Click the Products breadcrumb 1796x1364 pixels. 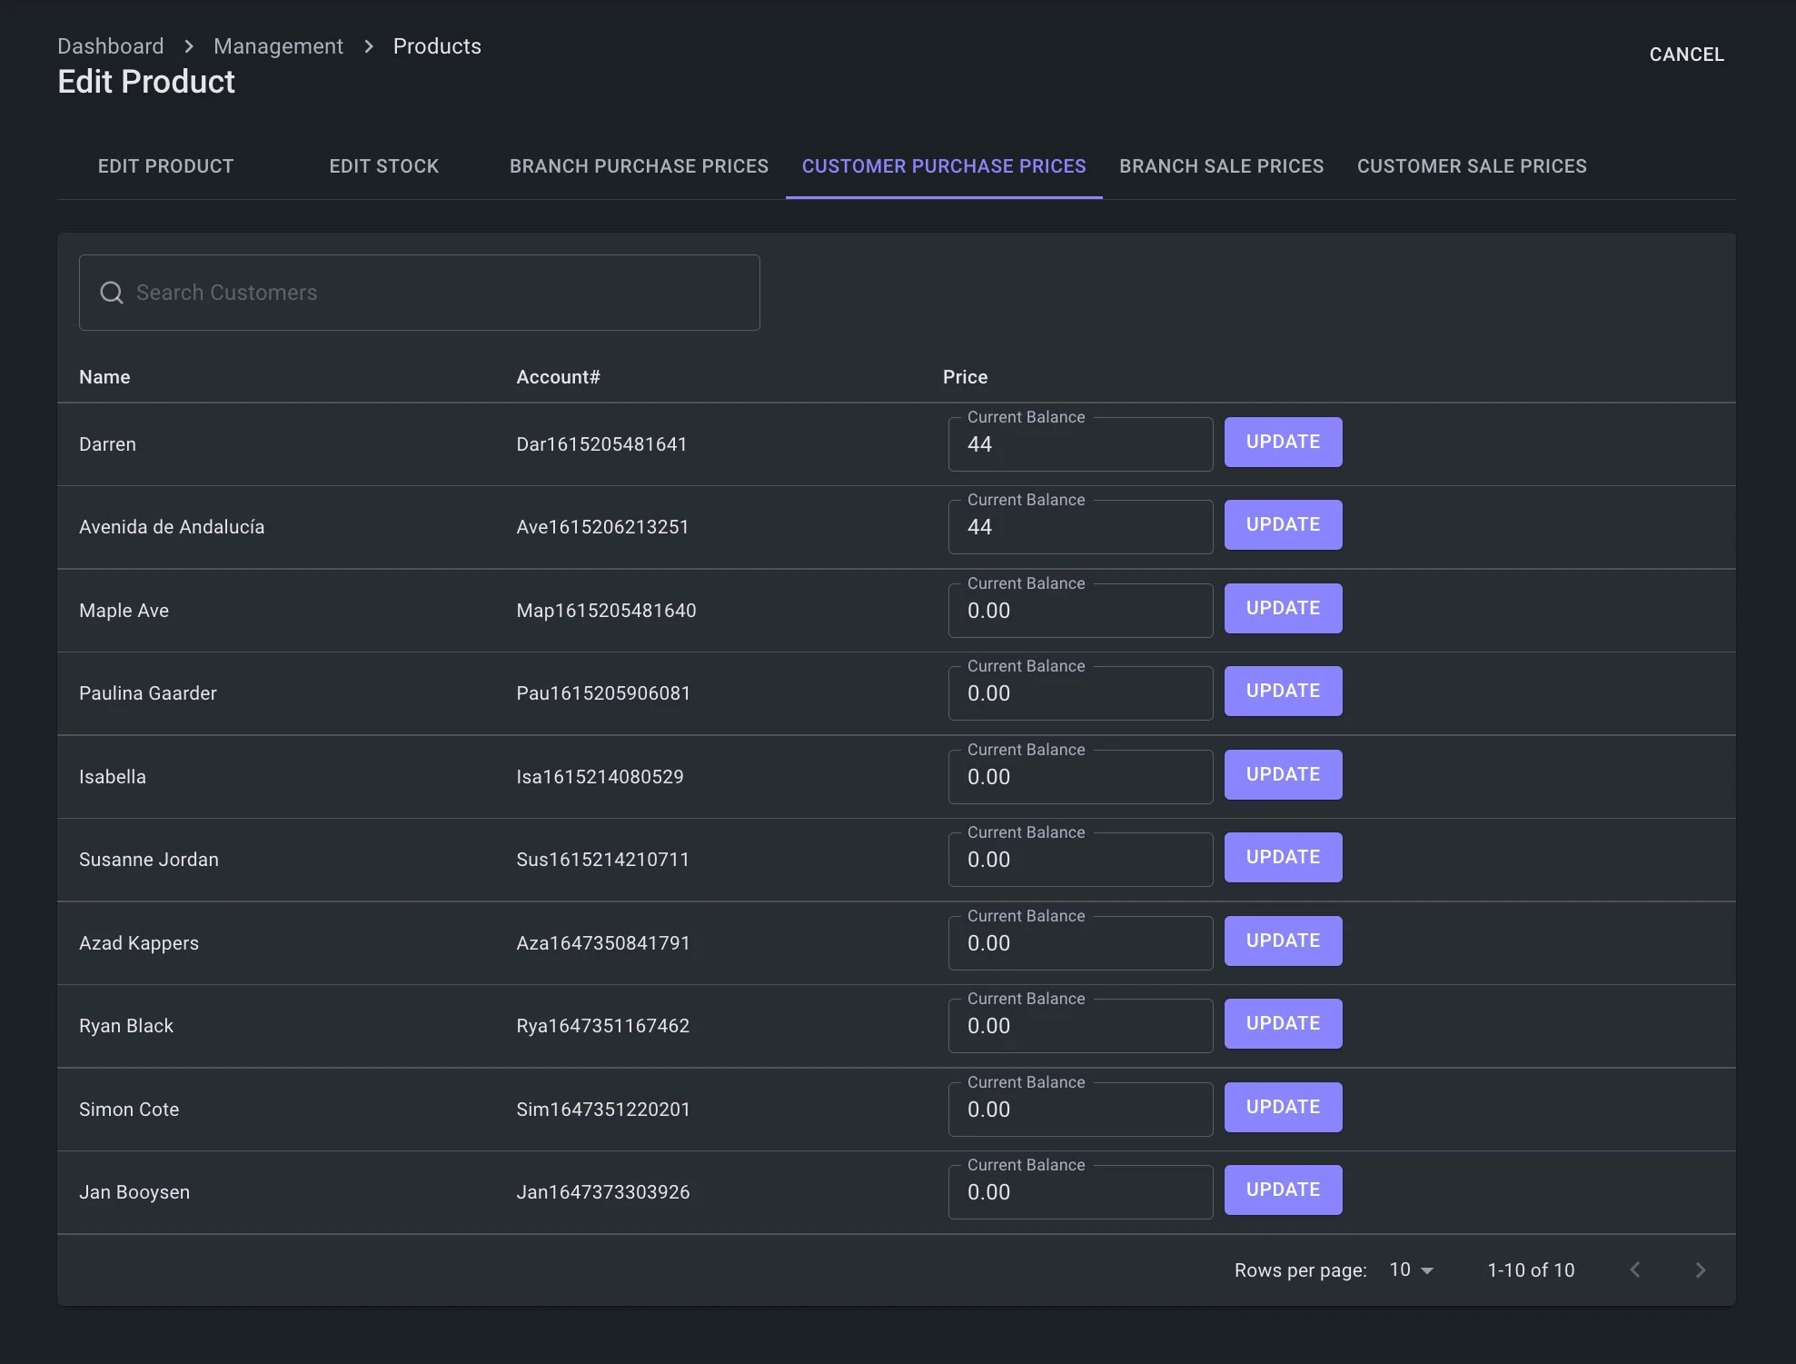437,46
